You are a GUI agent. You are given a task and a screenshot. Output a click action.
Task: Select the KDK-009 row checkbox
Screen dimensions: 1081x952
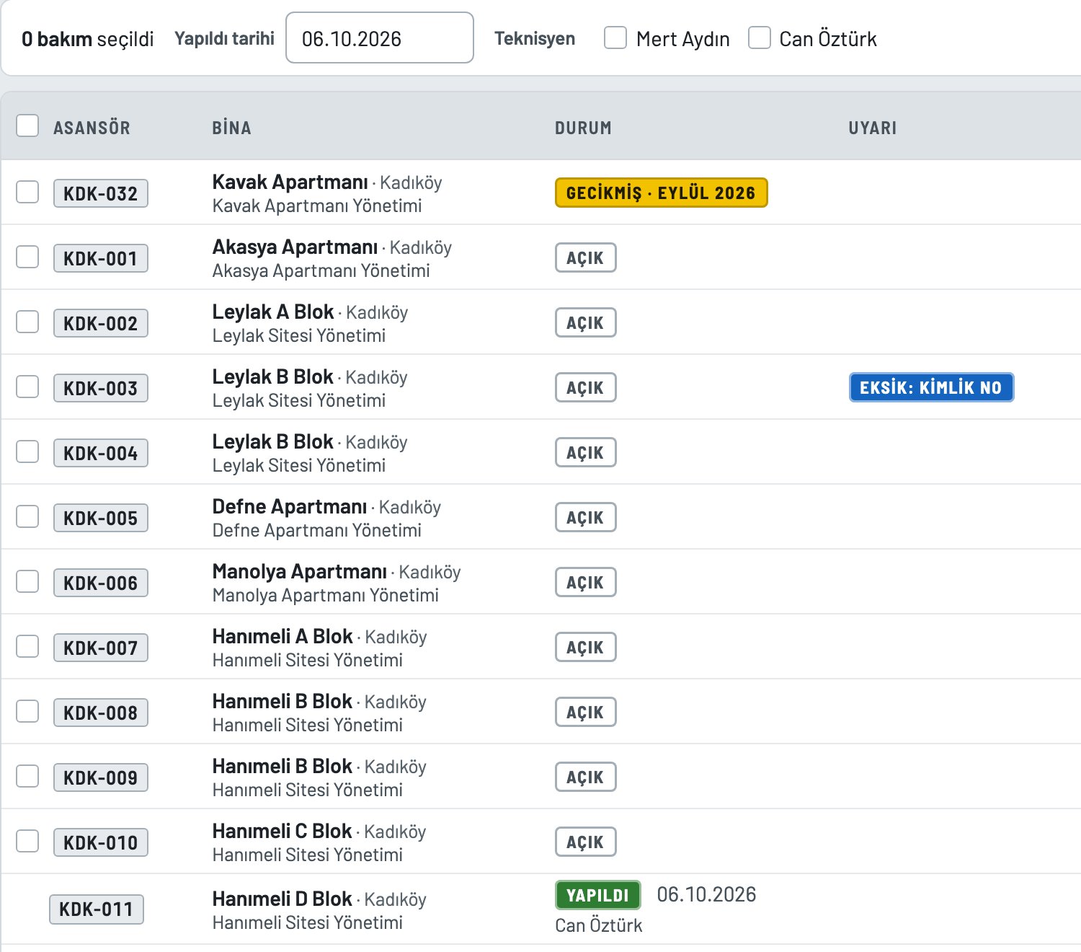pyautogui.click(x=27, y=776)
